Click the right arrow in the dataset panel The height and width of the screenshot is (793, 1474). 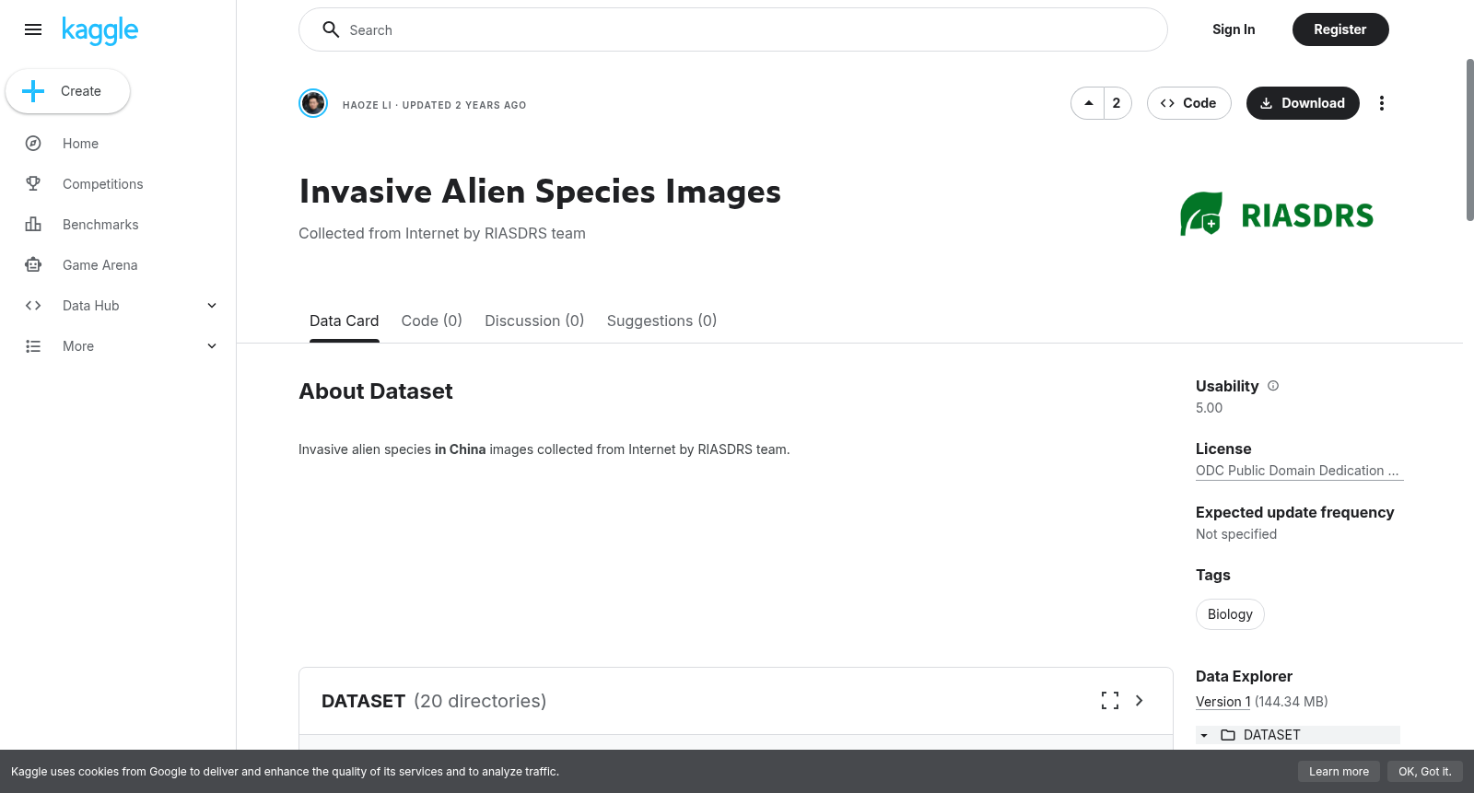point(1140,701)
